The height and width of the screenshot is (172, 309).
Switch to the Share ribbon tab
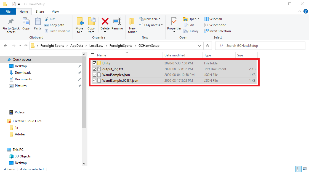40,12
